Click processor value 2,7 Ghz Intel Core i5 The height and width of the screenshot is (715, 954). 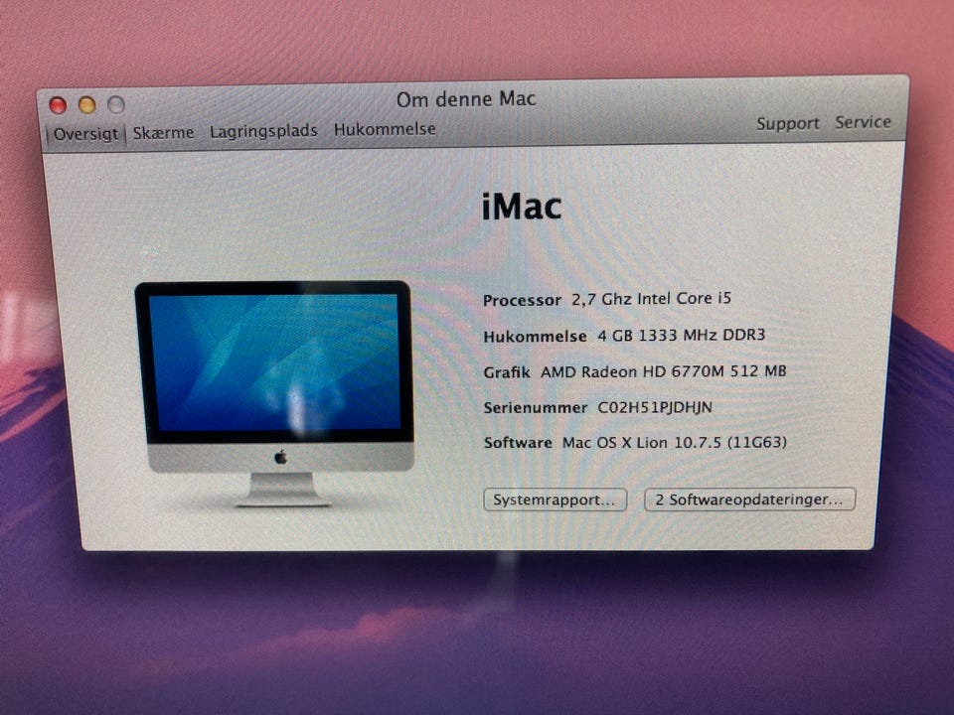pyautogui.click(x=651, y=299)
